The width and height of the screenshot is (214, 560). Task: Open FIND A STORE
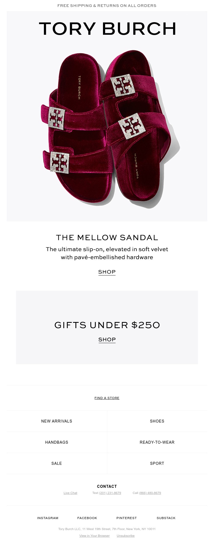pos(107,398)
